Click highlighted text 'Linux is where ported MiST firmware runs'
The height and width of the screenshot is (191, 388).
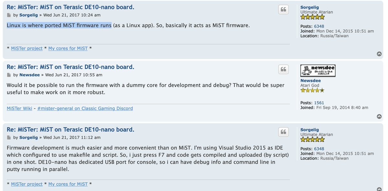pyautogui.click(x=59, y=25)
